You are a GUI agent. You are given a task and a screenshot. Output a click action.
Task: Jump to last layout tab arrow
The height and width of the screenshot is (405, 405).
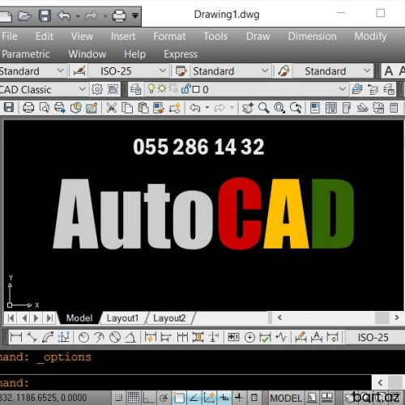(49, 318)
